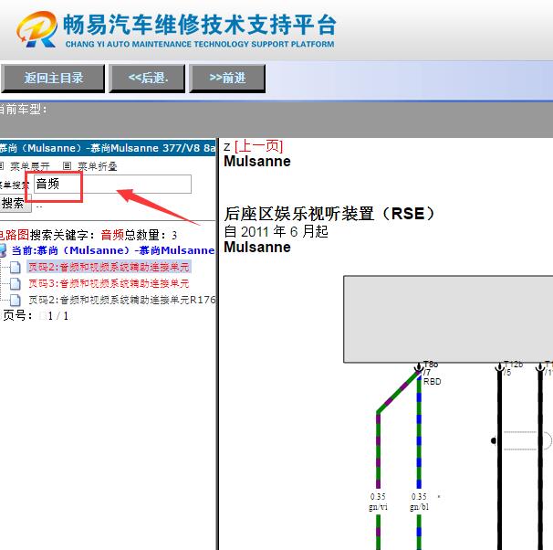Click the gray component box in diagram
The width and height of the screenshot is (553, 550).
tap(448, 319)
